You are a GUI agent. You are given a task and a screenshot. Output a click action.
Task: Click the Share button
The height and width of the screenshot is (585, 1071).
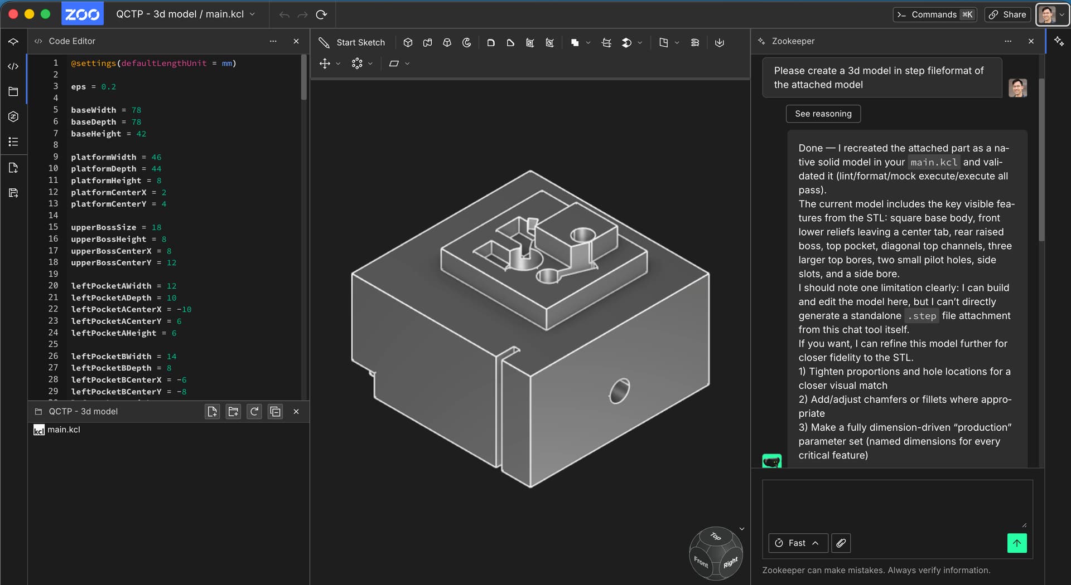[1007, 14]
